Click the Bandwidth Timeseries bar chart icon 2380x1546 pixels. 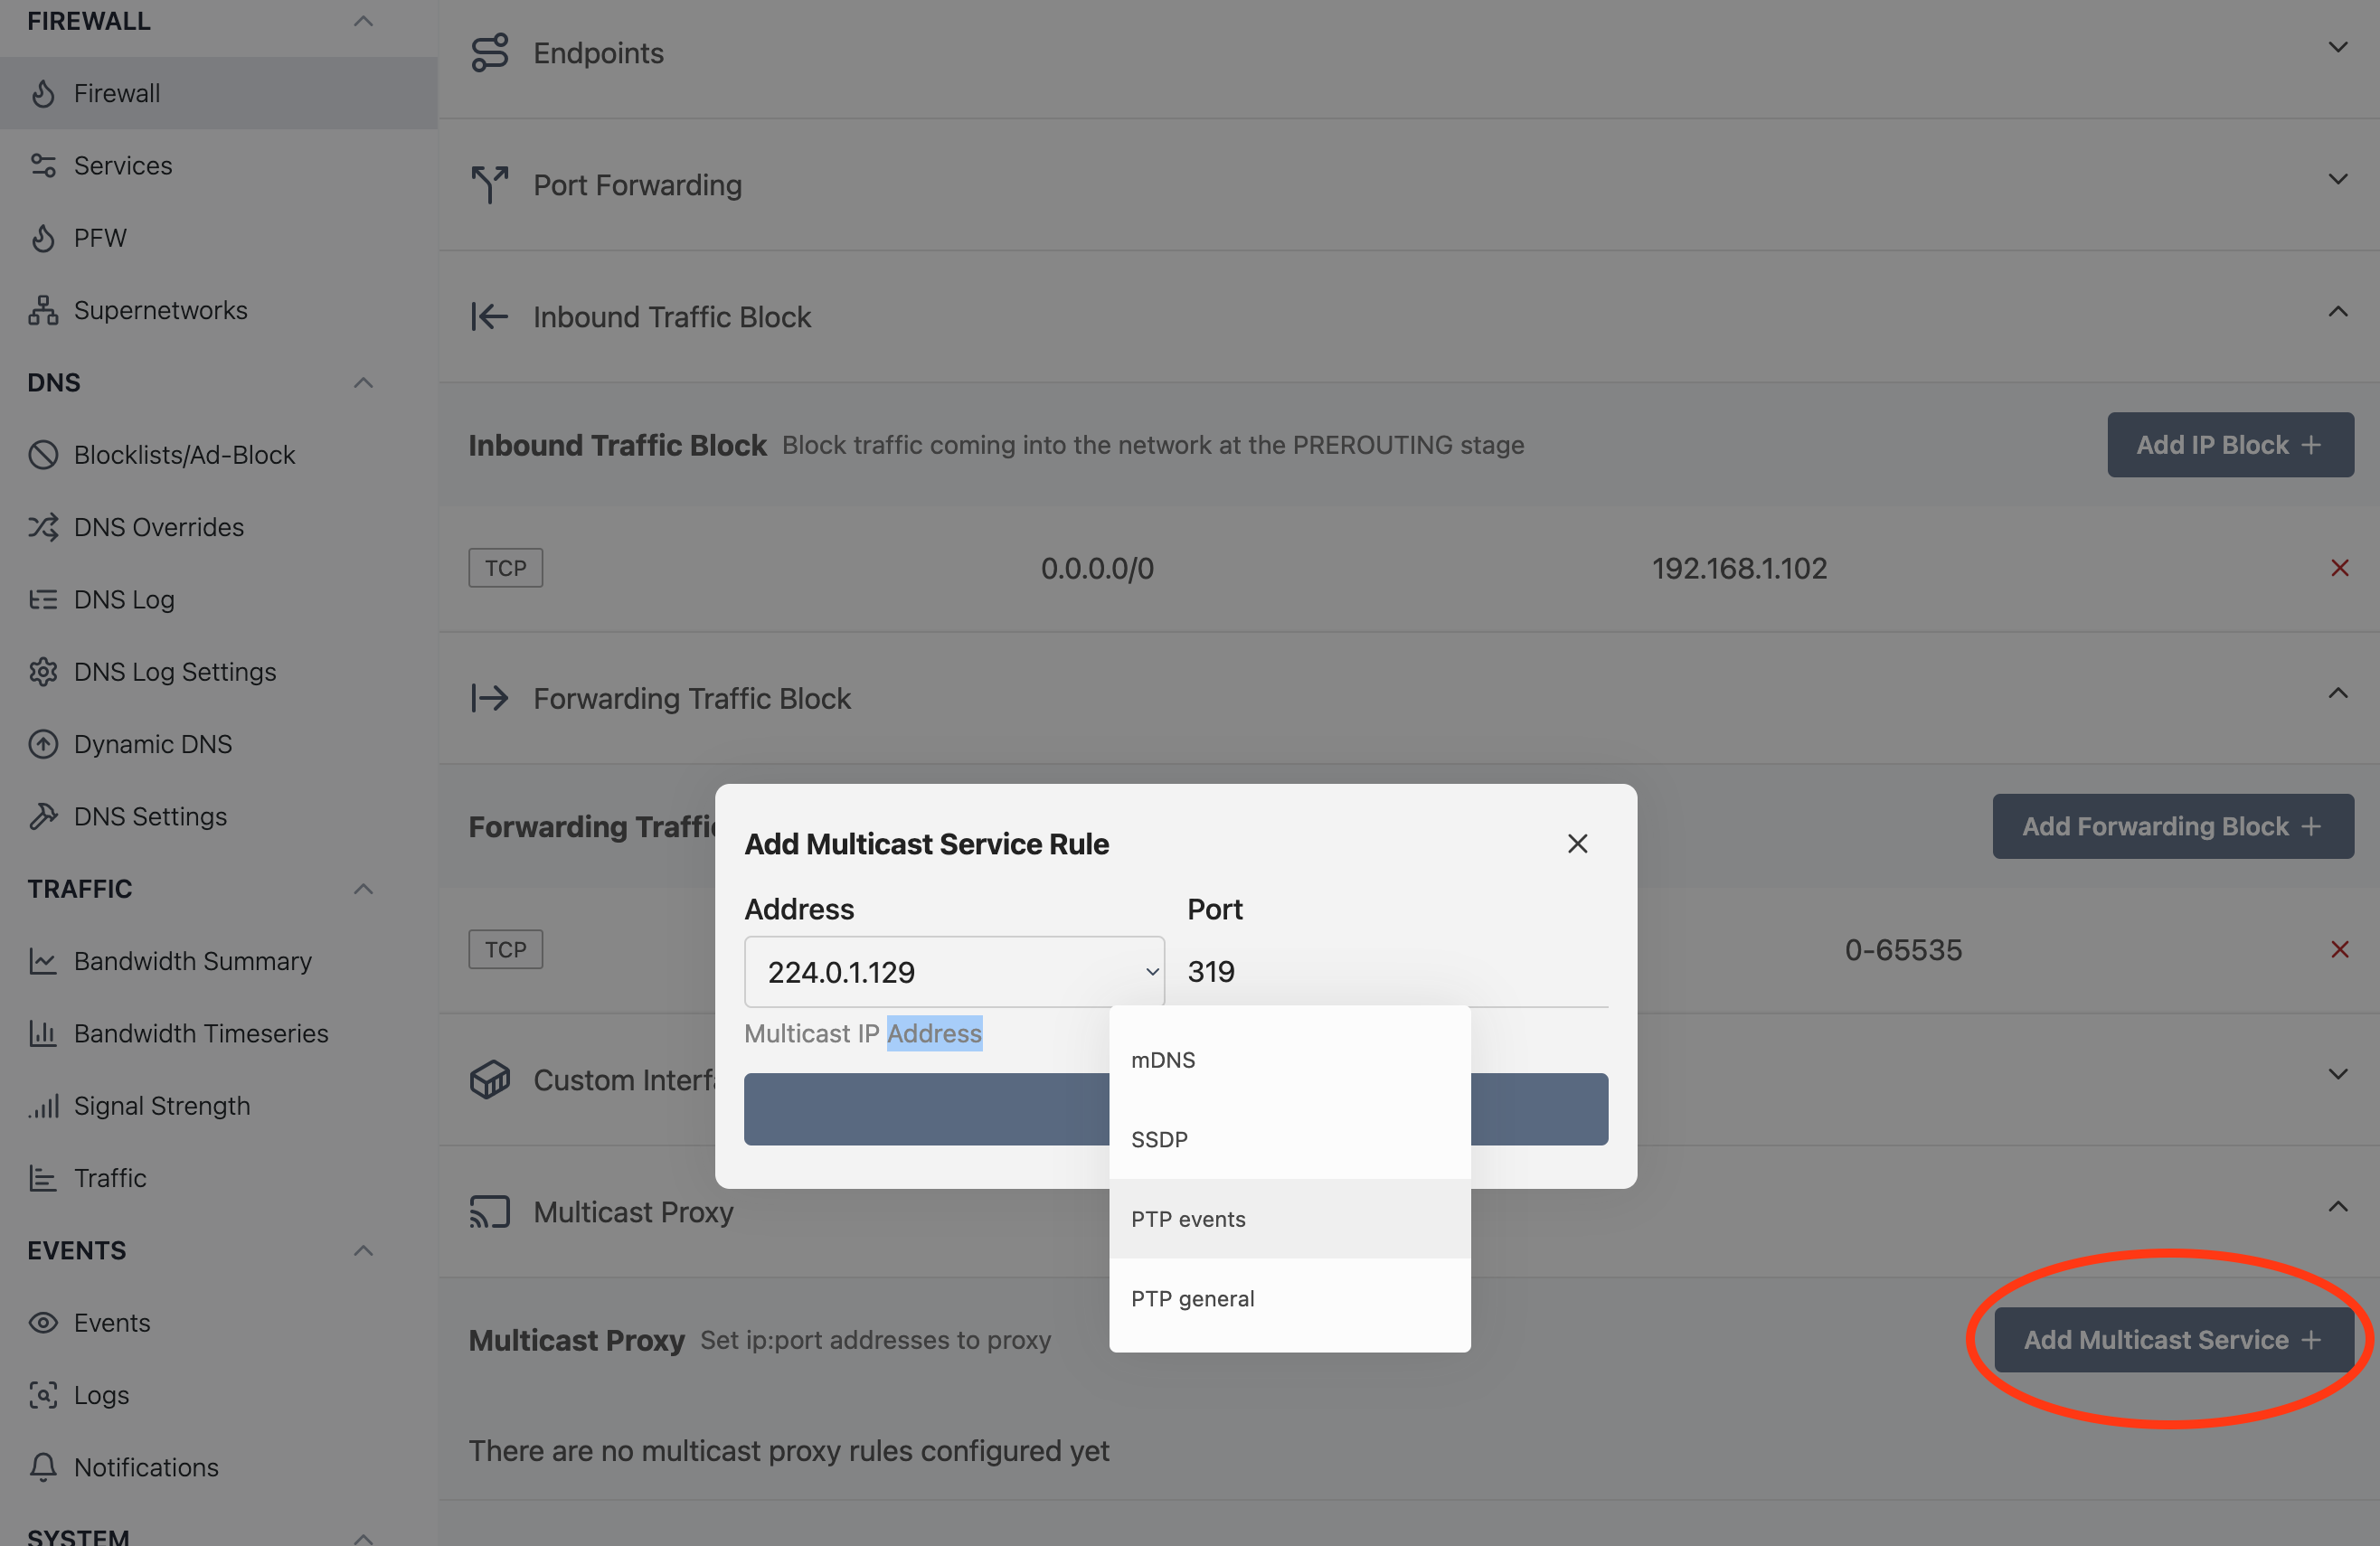[43, 1033]
